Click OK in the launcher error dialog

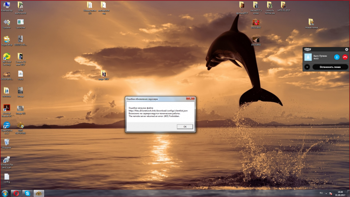tap(185, 127)
